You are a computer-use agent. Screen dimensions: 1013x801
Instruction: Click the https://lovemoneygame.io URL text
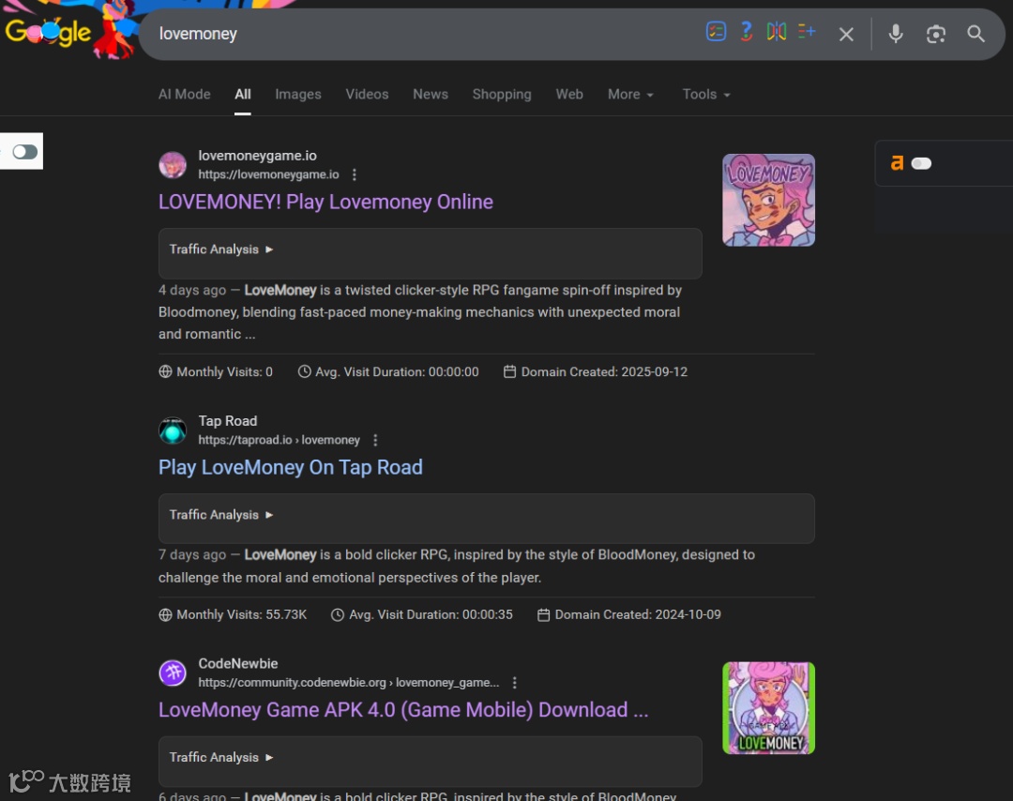(268, 174)
